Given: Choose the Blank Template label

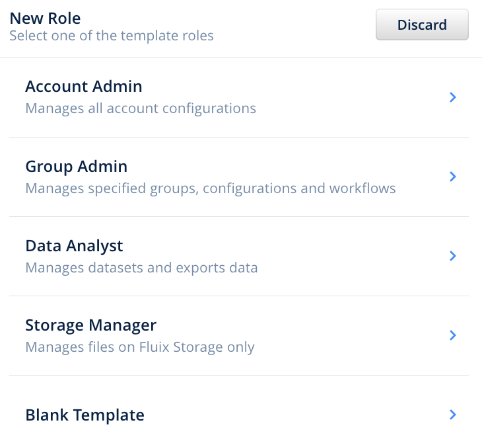Looking at the screenshot, I should 85,415.
